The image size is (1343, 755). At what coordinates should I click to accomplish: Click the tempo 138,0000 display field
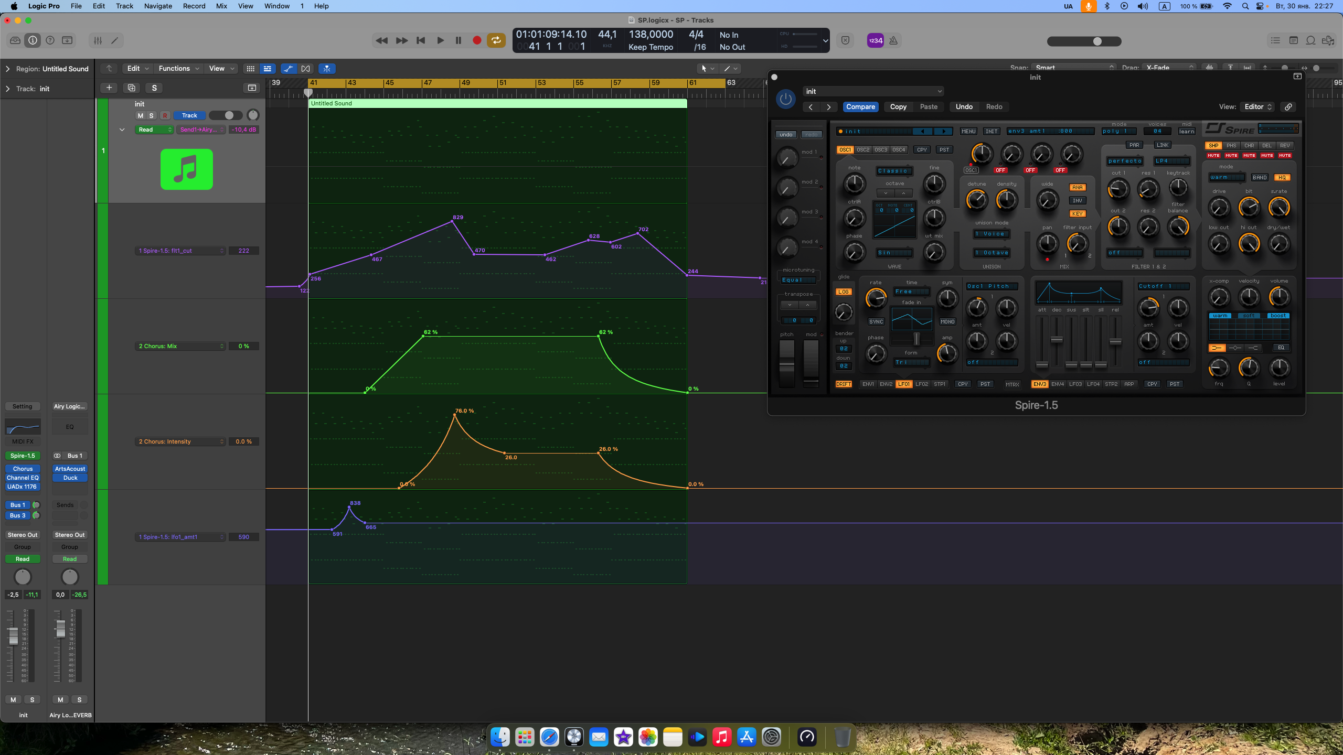(651, 35)
